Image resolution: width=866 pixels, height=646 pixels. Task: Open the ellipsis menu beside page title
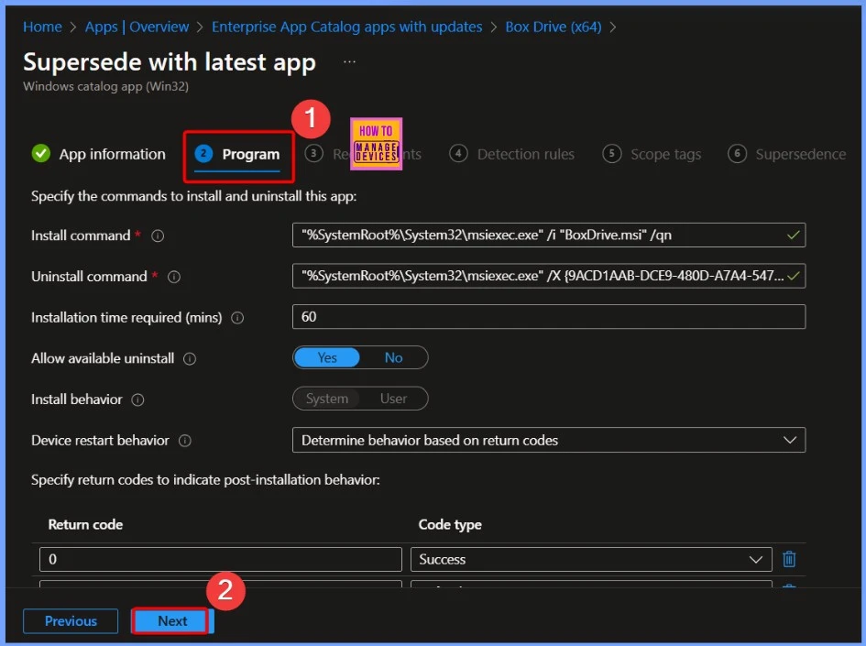pyautogui.click(x=349, y=61)
